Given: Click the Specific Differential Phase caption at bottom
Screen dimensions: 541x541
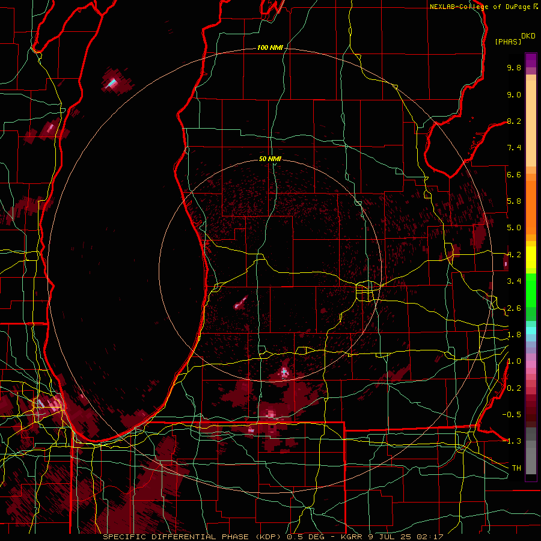Looking at the screenshot, I should point(273,537).
